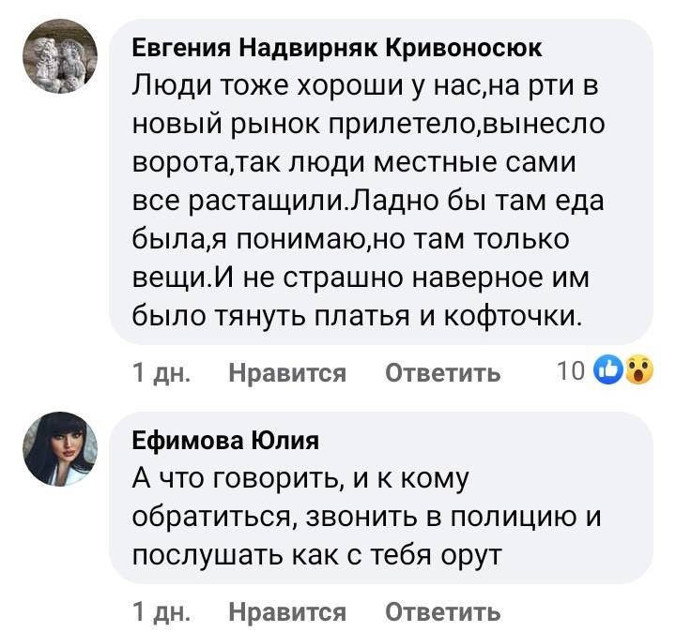Click the Wow emoji reaction icon
The height and width of the screenshot is (632, 676).
(x=637, y=372)
